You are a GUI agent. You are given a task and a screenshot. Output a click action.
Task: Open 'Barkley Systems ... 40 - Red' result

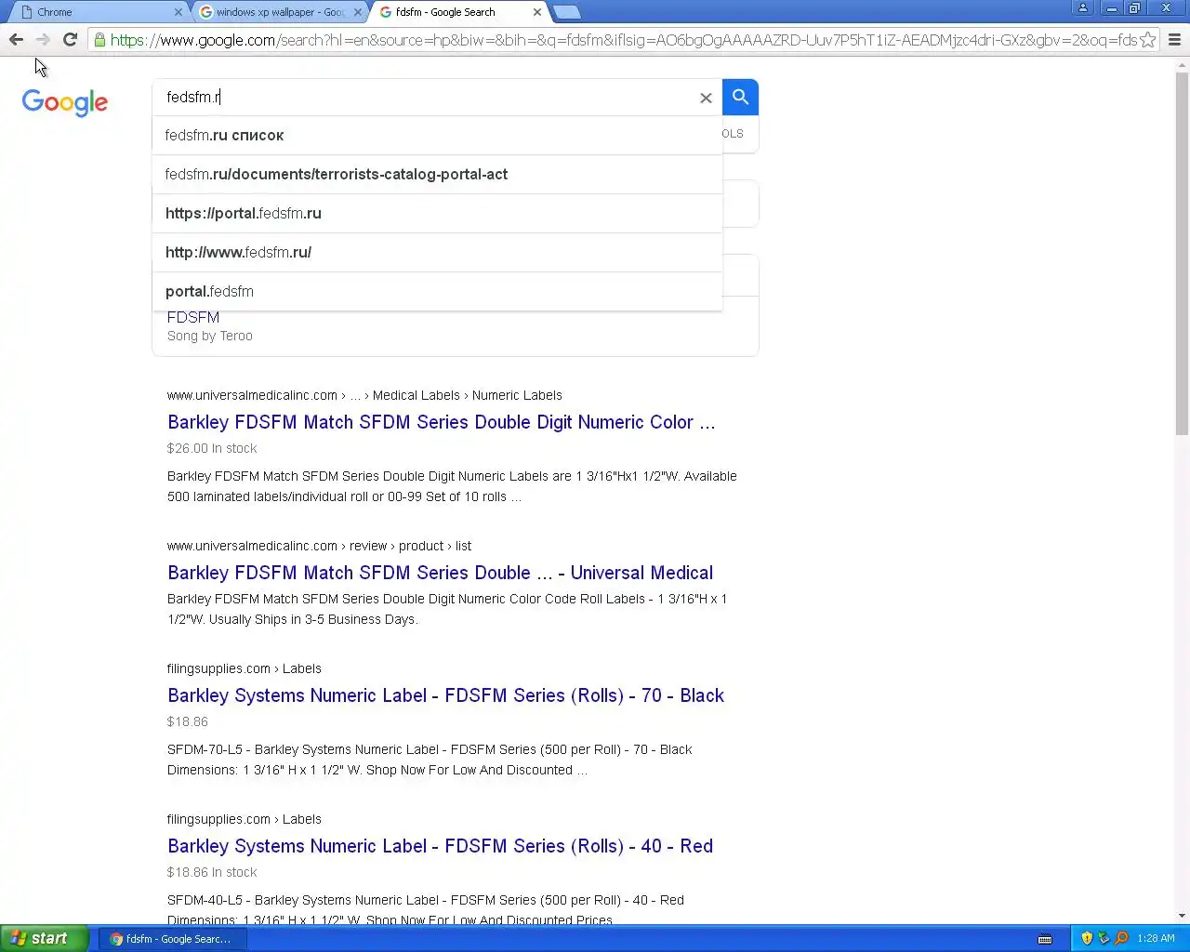(x=440, y=846)
